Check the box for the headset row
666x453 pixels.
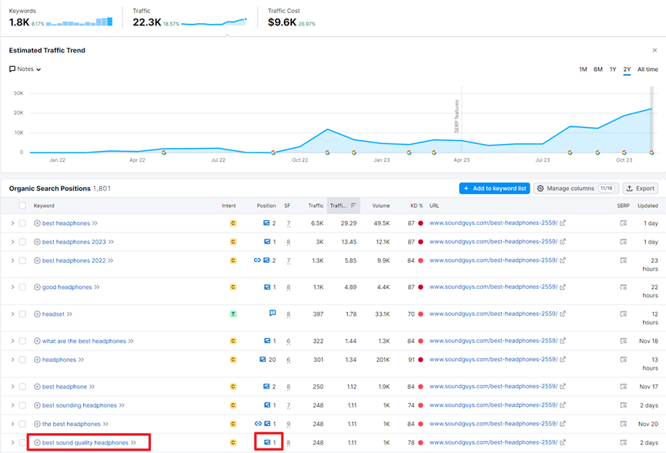(x=22, y=314)
